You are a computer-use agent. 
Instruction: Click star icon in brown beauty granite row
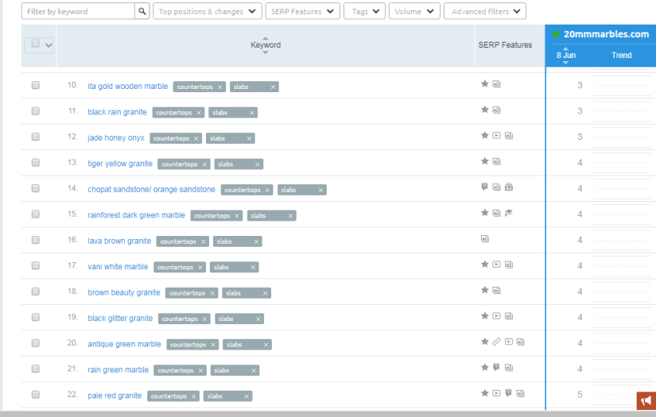point(484,290)
